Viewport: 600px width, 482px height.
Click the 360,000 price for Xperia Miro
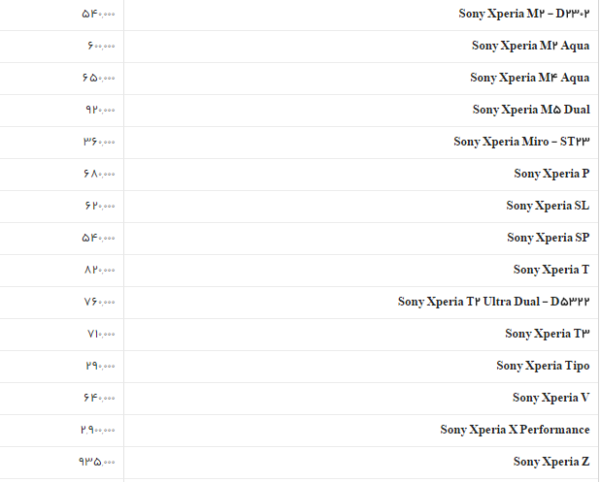coord(99,142)
